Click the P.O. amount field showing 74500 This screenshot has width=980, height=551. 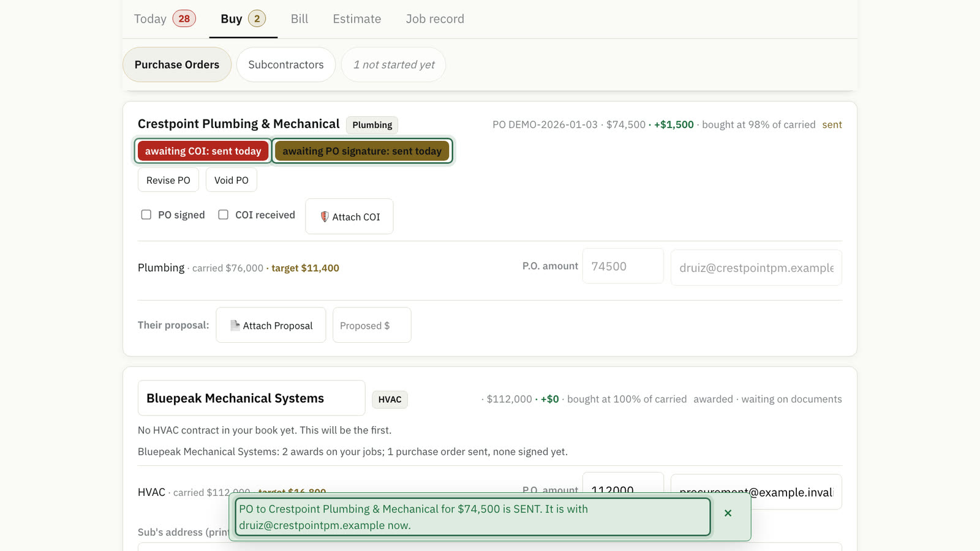point(623,266)
